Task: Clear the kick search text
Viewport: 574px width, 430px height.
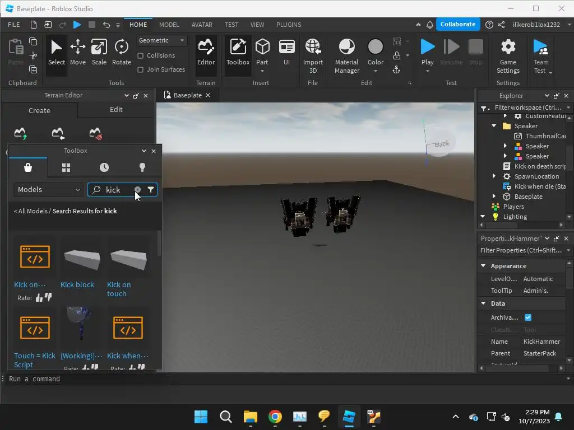Action: coord(138,189)
